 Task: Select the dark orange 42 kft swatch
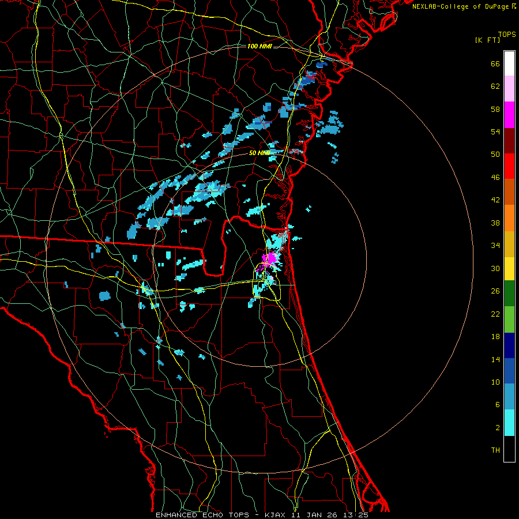pyautogui.click(x=509, y=191)
